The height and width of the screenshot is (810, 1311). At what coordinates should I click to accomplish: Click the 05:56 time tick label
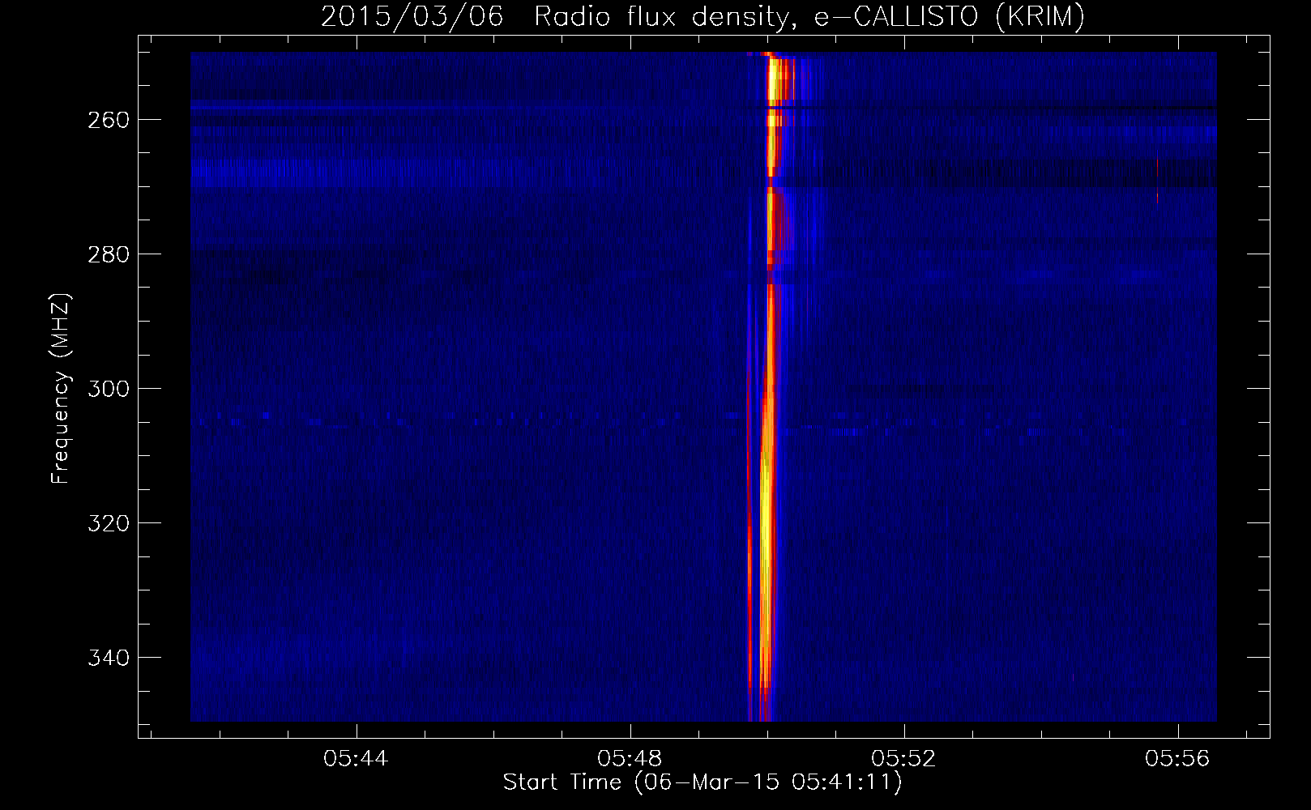pyautogui.click(x=1177, y=758)
